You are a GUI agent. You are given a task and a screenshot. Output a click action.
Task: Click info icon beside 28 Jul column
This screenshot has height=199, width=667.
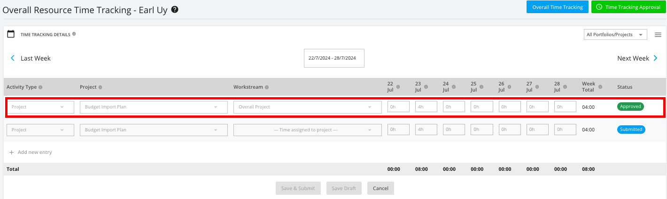click(x=566, y=87)
